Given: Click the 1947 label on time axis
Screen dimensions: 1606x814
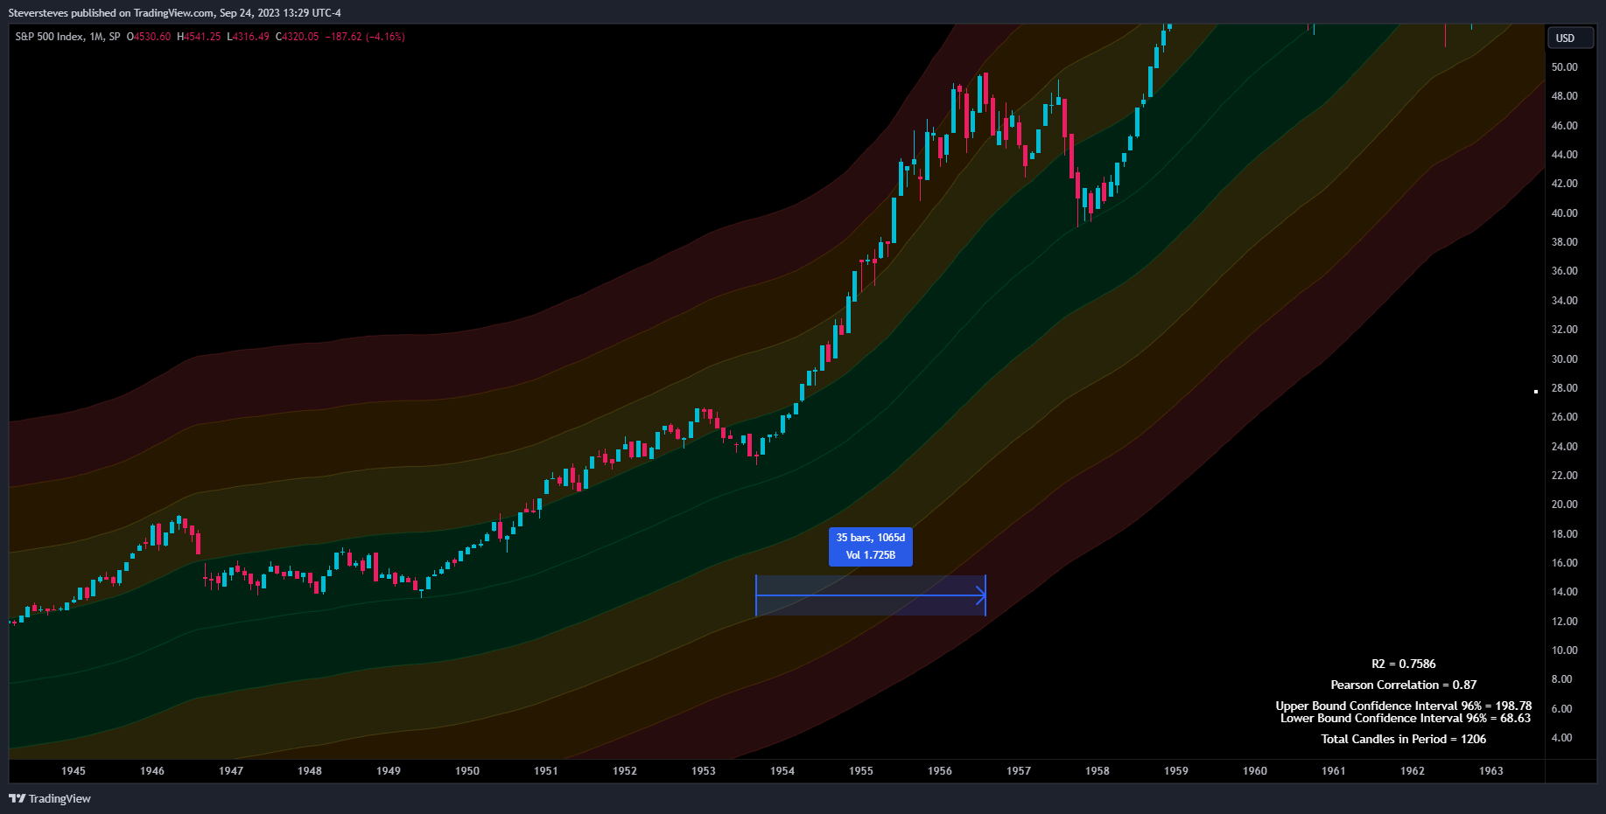Looking at the screenshot, I should 231,771.
